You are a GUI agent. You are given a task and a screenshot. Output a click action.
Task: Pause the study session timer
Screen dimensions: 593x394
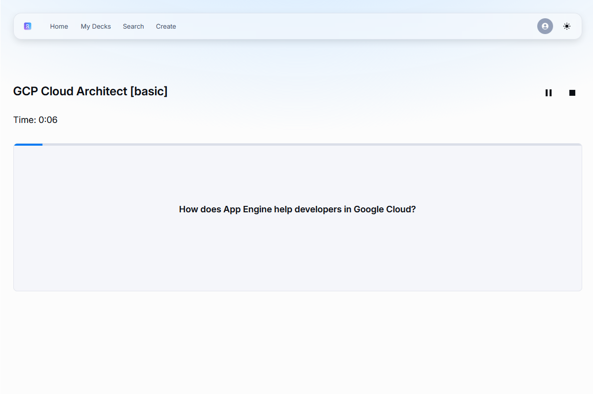pos(549,93)
